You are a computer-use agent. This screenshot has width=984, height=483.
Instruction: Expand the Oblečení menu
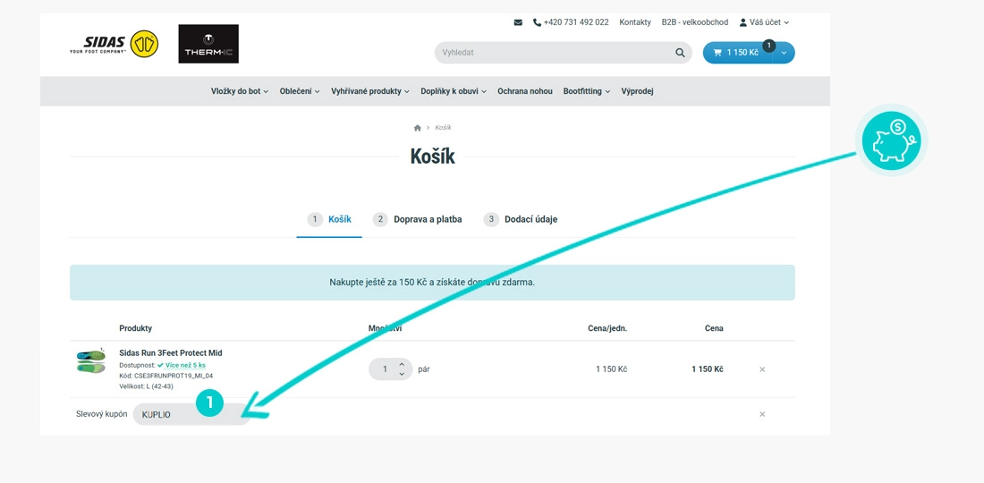coord(300,91)
